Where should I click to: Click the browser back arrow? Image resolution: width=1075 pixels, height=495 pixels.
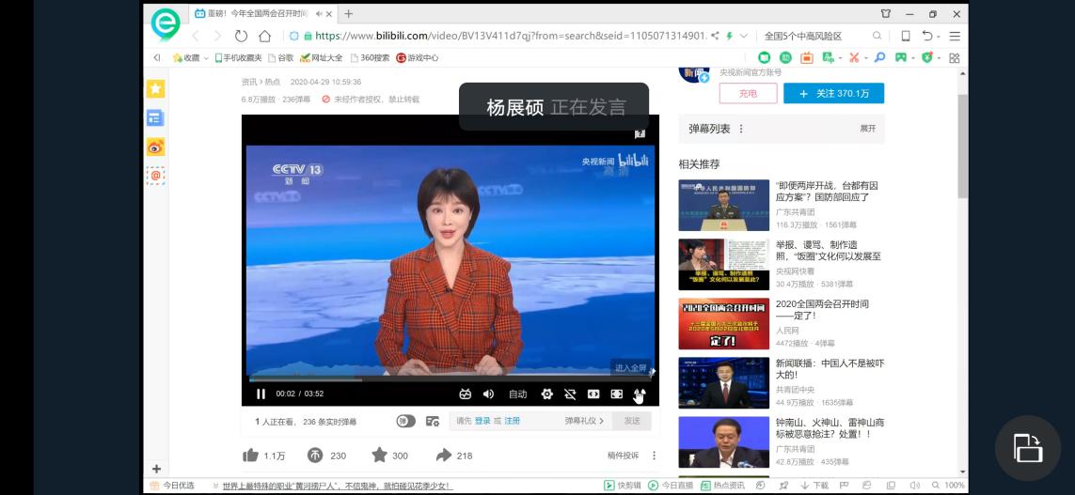coord(196,36)
